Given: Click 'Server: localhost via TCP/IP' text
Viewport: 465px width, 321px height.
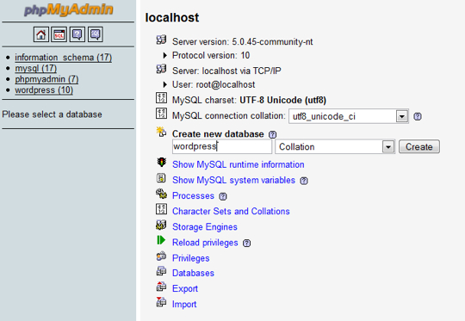Looking at the screenshot, I should coord(226,71).
